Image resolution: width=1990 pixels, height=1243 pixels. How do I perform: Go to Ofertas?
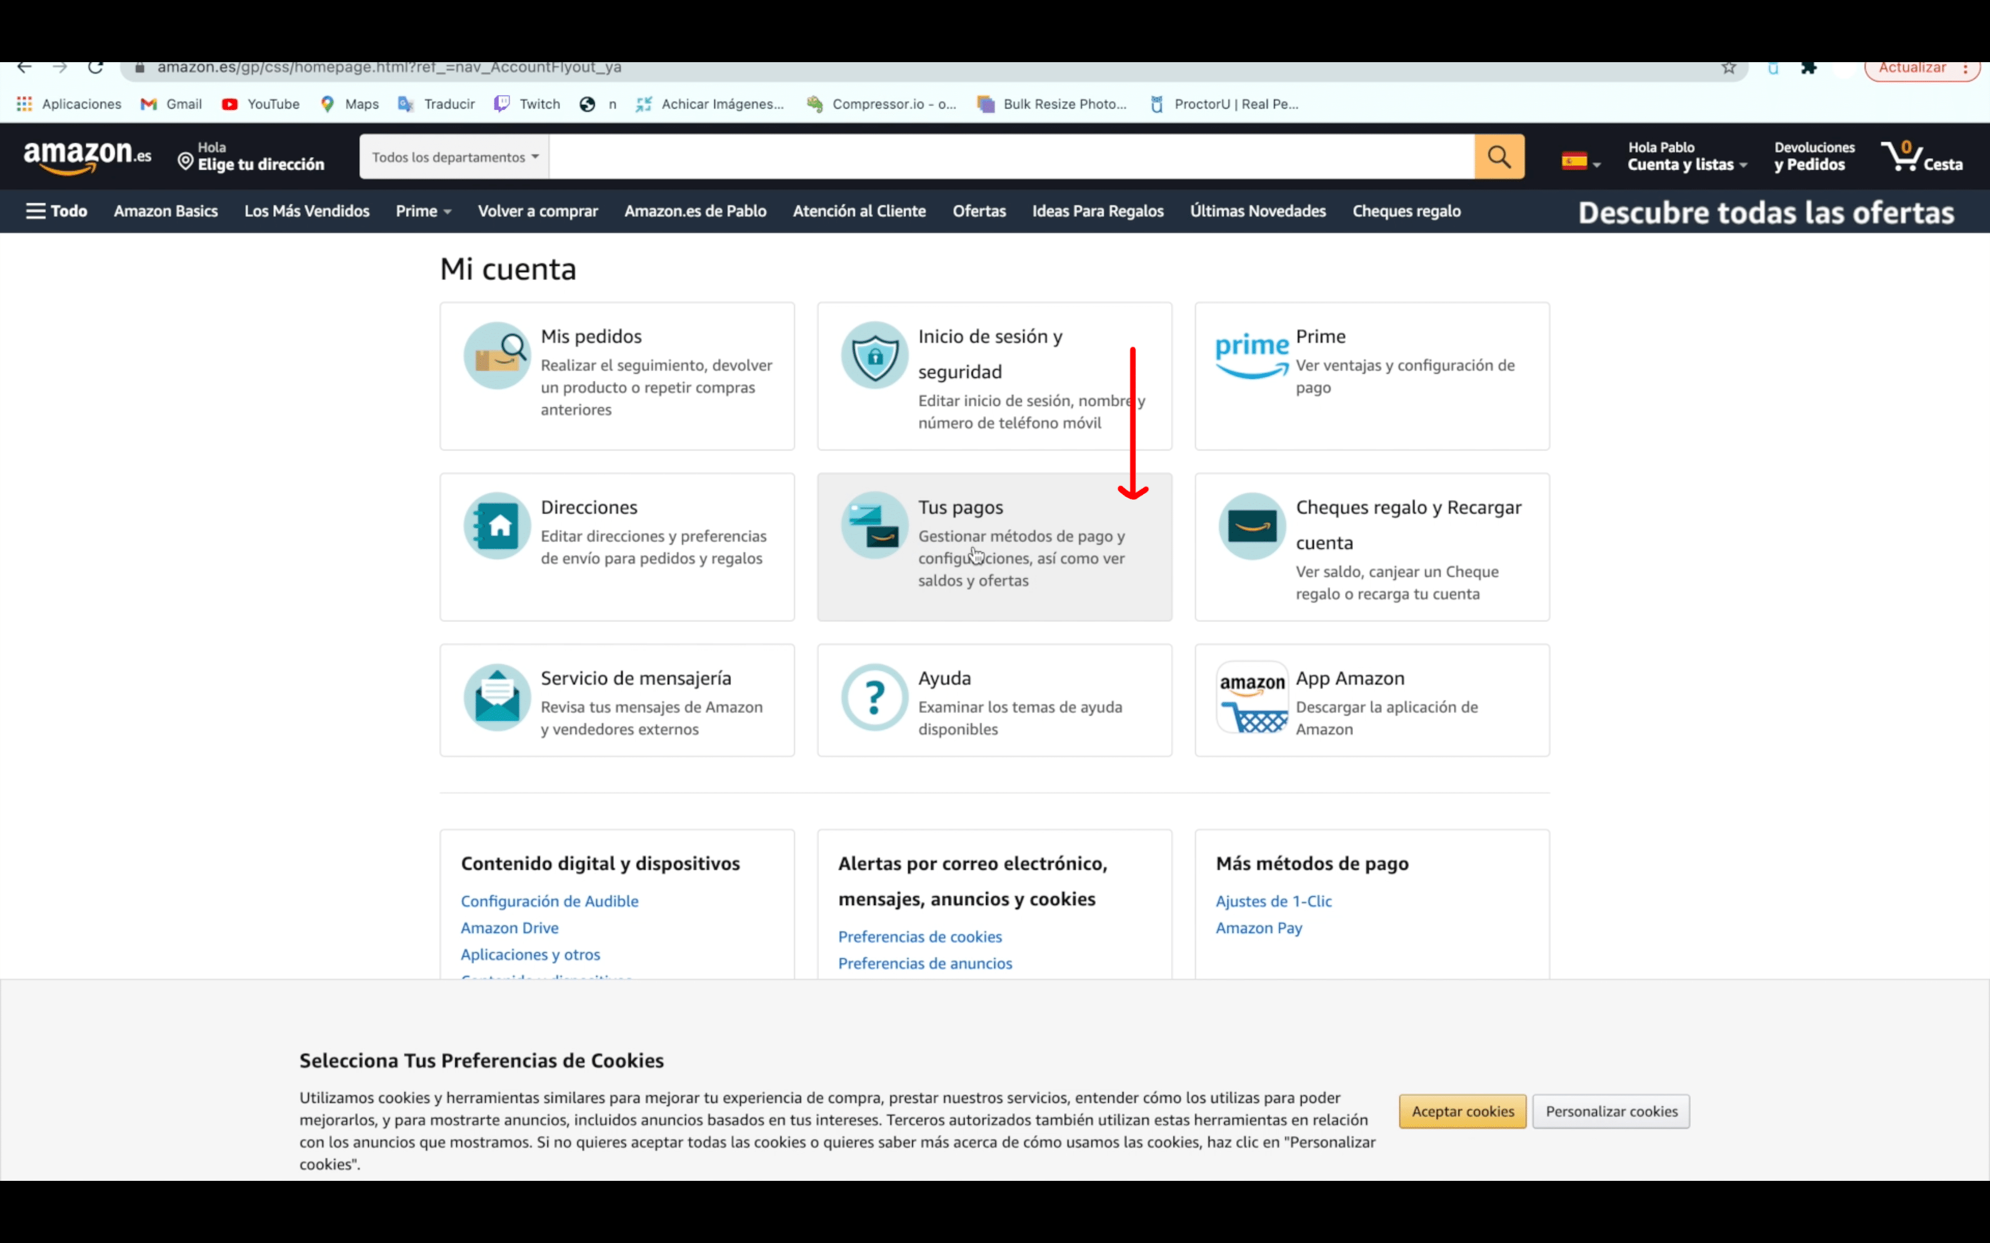pyautogui.click(x=979, y=211)
